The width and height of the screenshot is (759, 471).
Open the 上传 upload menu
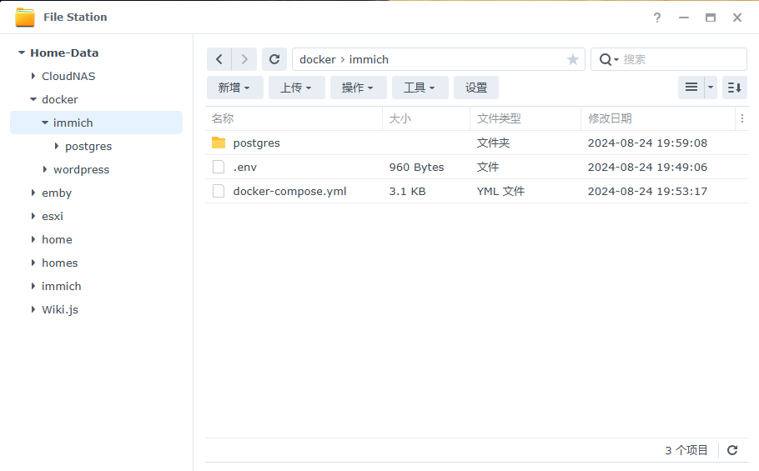pyautogui.click(x=296, y=88)
